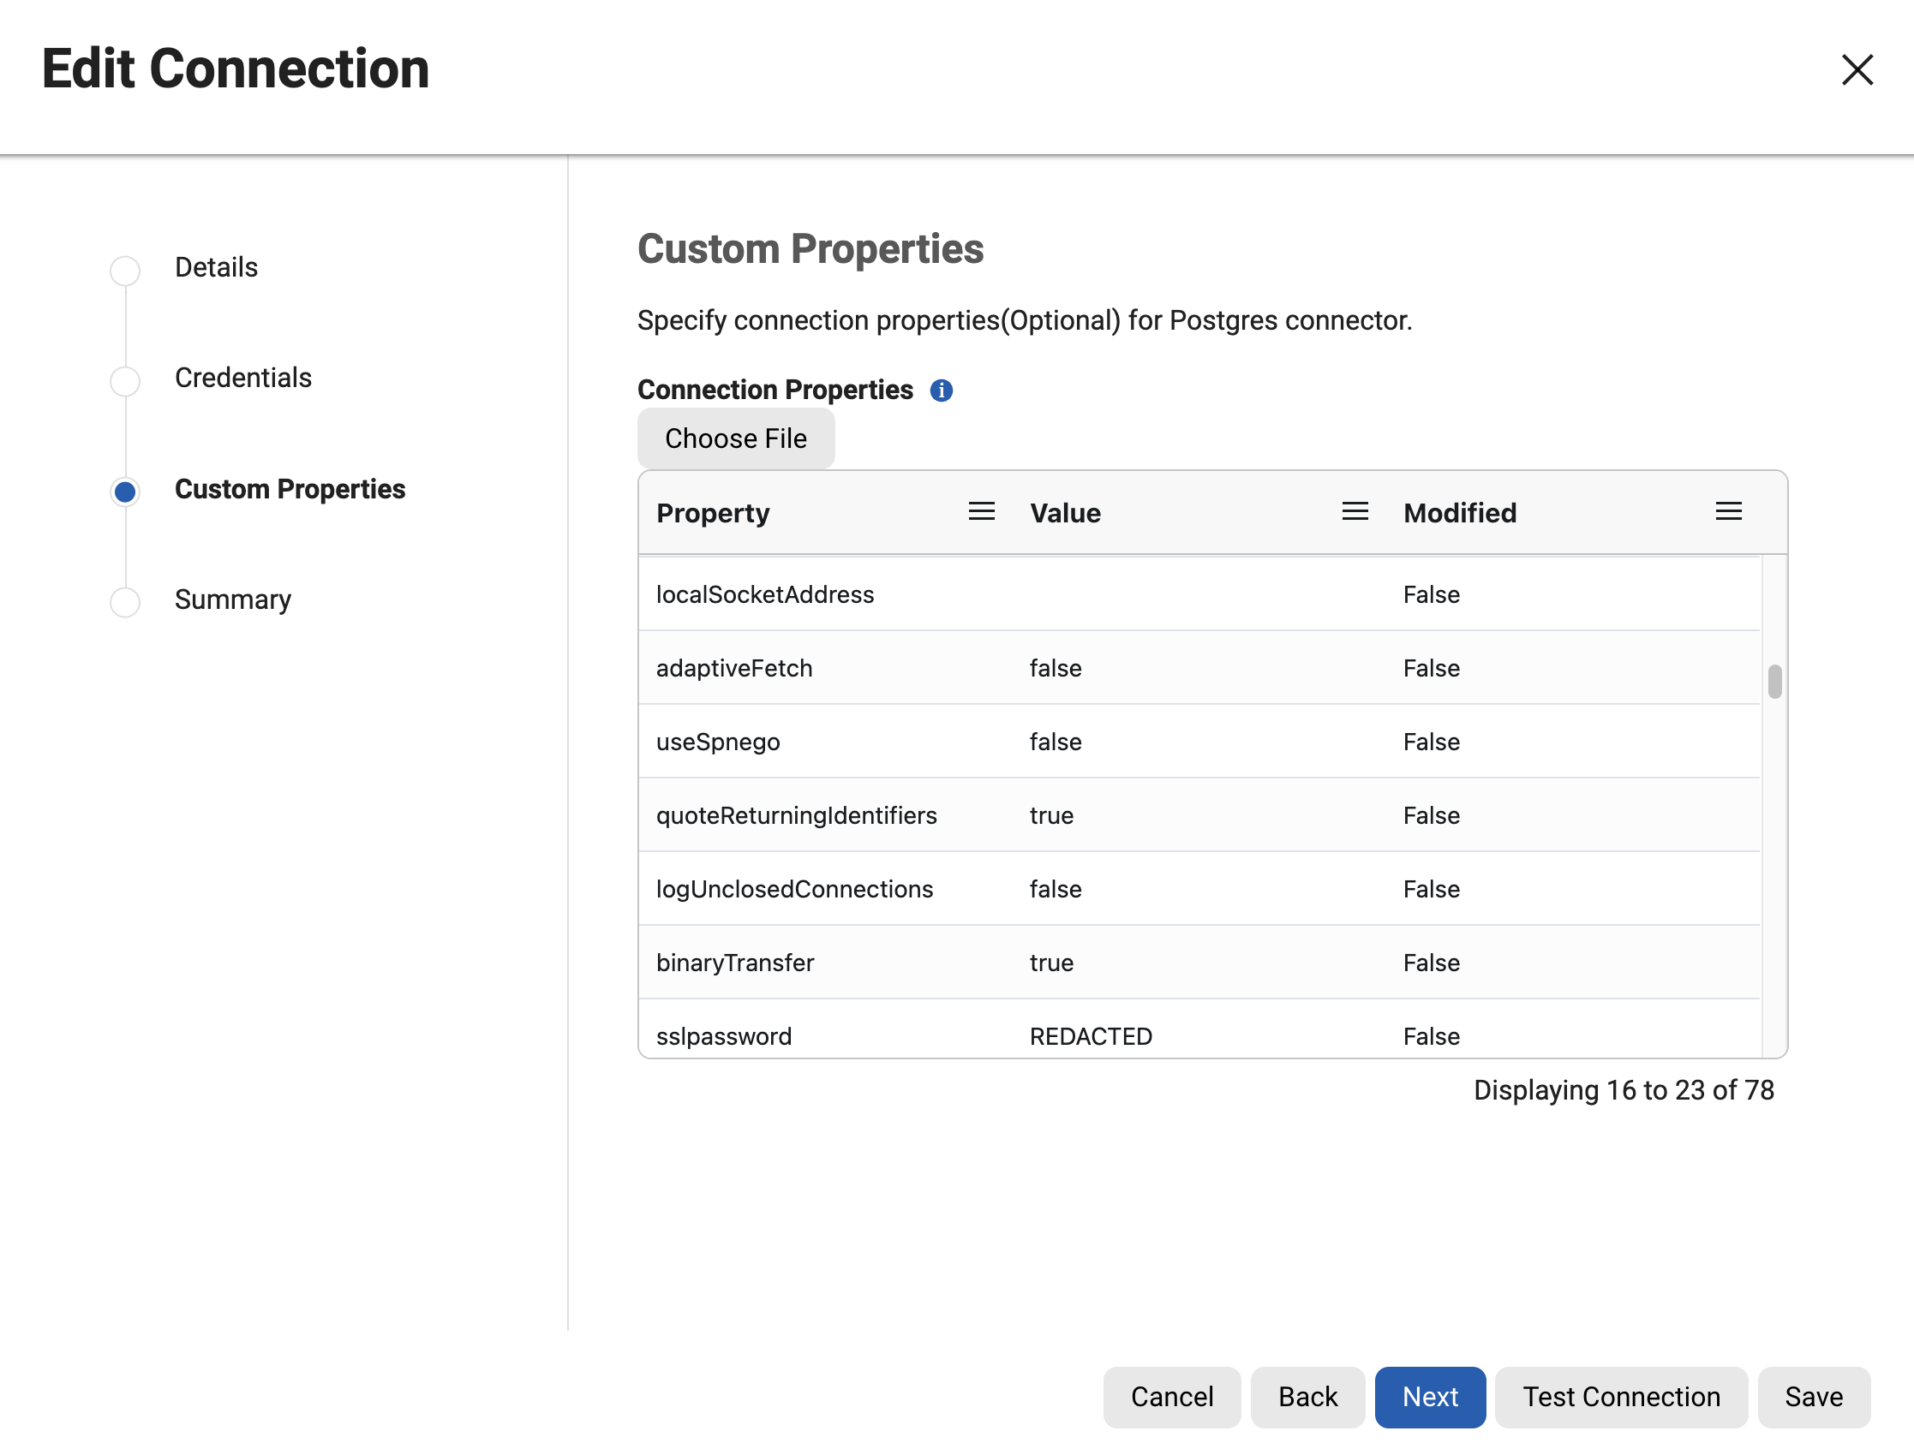Open the Modified column menu icon
Viewport: 1914px width, 1449px height.
pyautogui.click(x=1728, y=511)
